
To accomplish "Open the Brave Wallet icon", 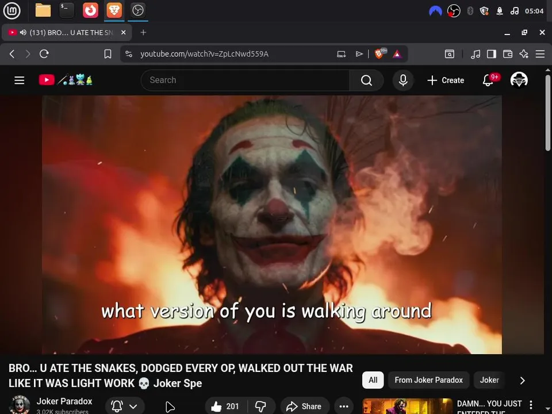I will [x=508, y=54].
